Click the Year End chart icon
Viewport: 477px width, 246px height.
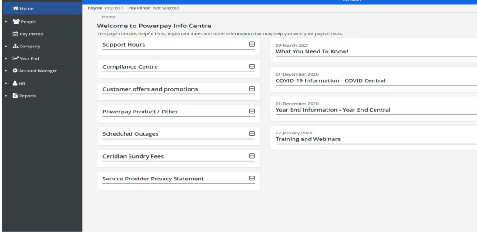(15, 59)
